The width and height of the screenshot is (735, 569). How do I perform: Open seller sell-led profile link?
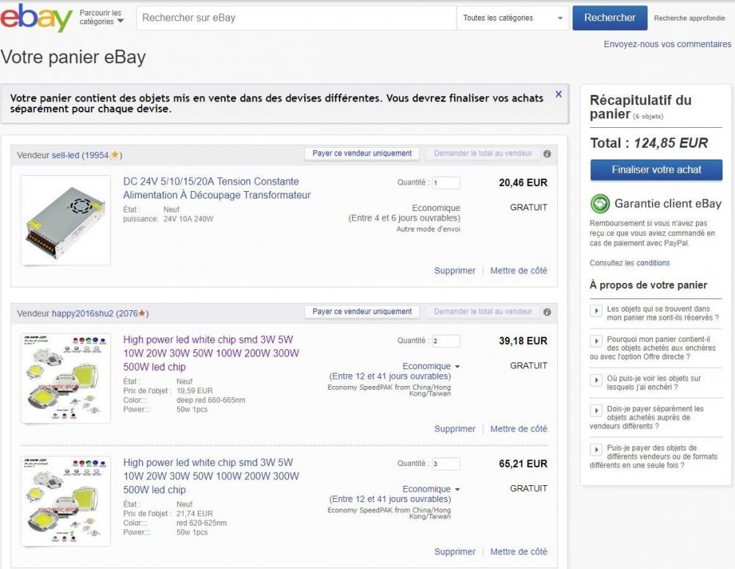(x=65, y=155)
